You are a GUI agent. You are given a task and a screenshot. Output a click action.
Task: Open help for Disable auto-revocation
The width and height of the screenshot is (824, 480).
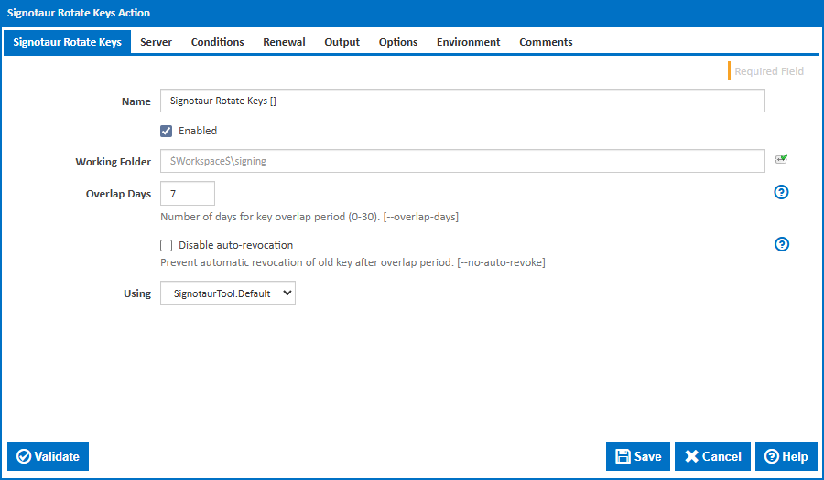tap(781, 244)
